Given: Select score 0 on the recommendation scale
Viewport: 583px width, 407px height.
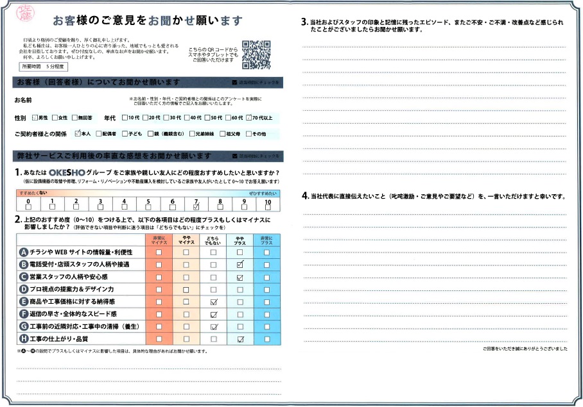Looking at the screenshot, I should click(x=28, y=207).
